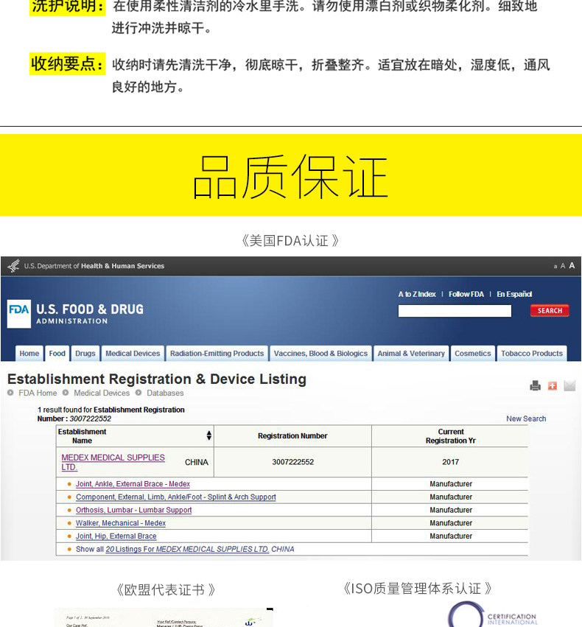The width and height of the screenshot is (582, 627).
Task: Open the Medical Devices tab
Action: tap(133, 354)
